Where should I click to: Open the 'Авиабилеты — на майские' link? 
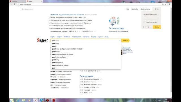59,88
